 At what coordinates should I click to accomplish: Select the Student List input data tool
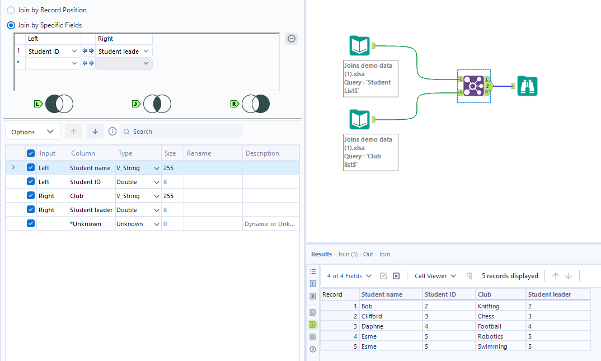(360, 45)
